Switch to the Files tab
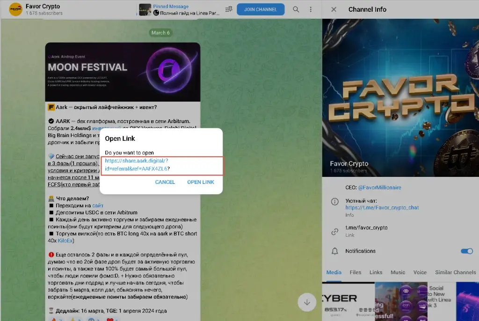Viewport: 479px width, 321px height. point(356,272)
